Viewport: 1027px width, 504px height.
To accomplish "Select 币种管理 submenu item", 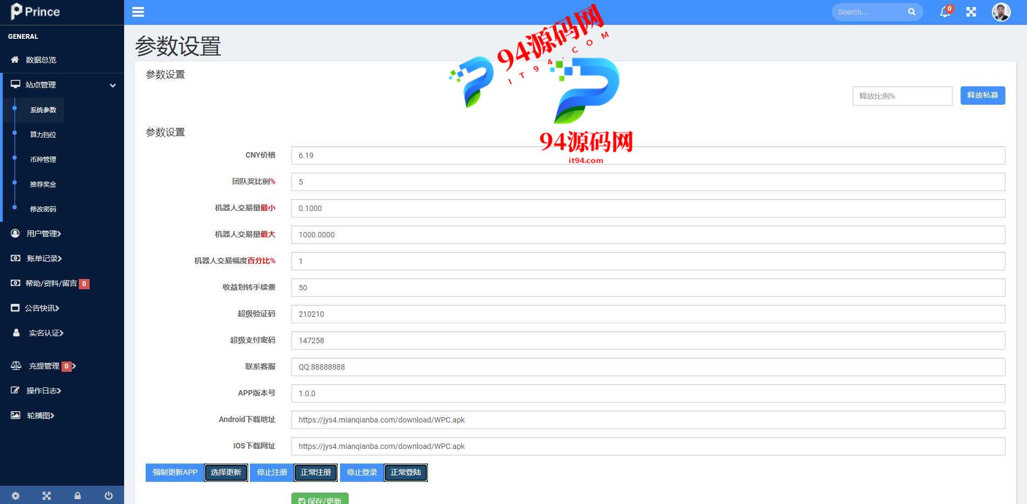I will click(x=43, y=159).
